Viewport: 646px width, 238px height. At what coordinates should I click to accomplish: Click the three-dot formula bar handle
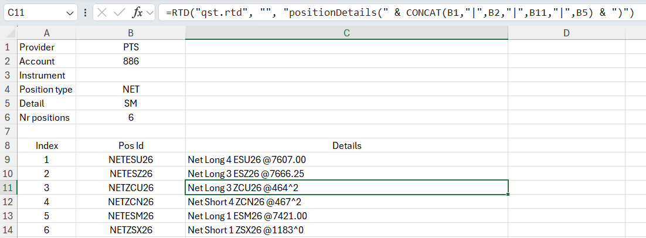coord(85,13)
